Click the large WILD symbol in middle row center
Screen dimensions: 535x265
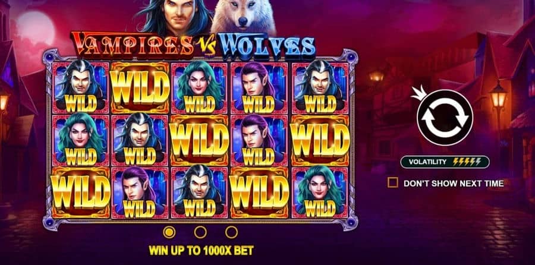point(199,140)
